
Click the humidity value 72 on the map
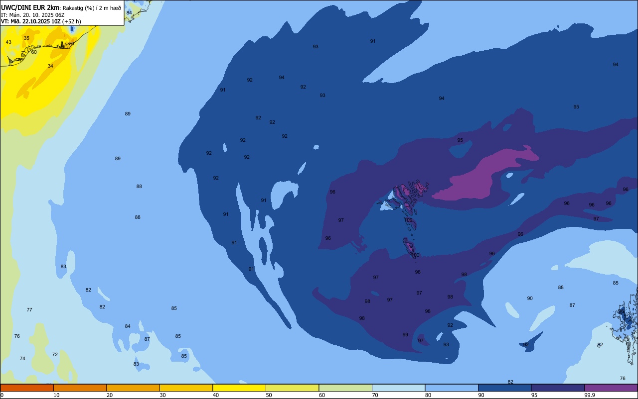tap(55, 355)
